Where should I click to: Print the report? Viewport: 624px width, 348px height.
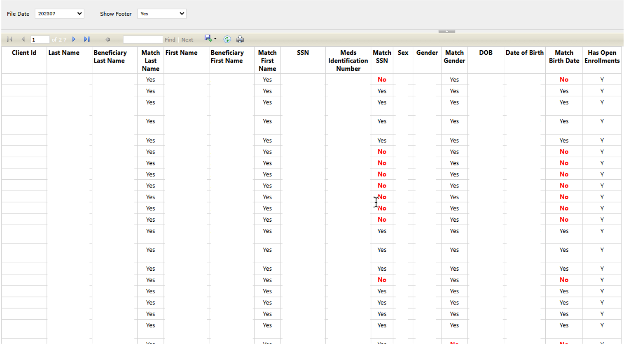click(x=240, y=39)
